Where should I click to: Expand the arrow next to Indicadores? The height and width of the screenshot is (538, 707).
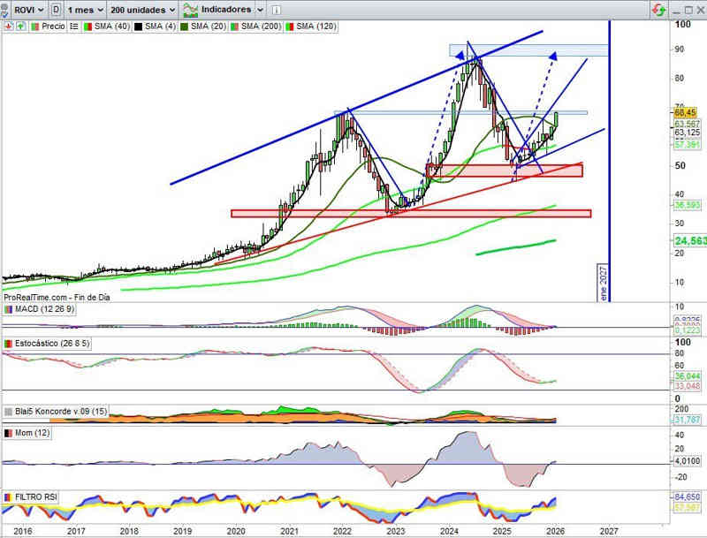(x=260, y=10)
